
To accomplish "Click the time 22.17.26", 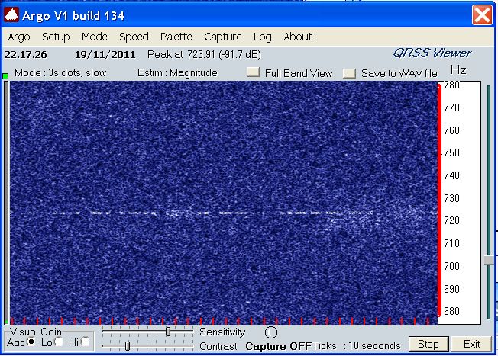I will 25,55.
